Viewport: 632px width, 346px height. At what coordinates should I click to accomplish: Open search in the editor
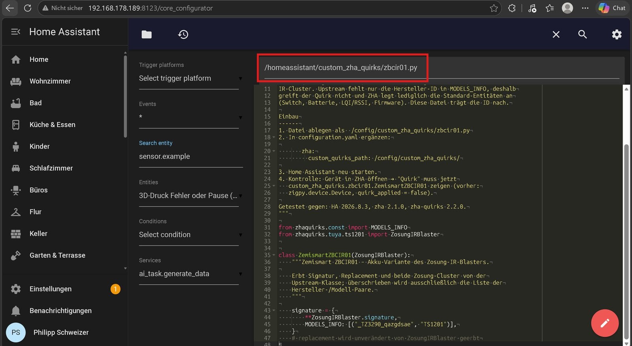pos(582,34)
